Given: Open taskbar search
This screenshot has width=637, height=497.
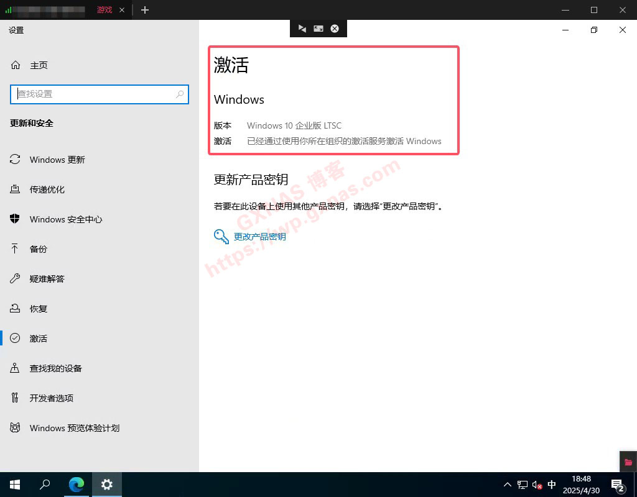Looking at the screenshot, I should tap(45, 485).
